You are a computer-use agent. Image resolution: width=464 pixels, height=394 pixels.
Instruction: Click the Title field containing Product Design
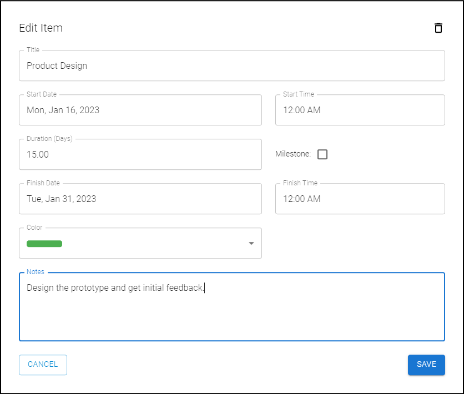[231, 65]
